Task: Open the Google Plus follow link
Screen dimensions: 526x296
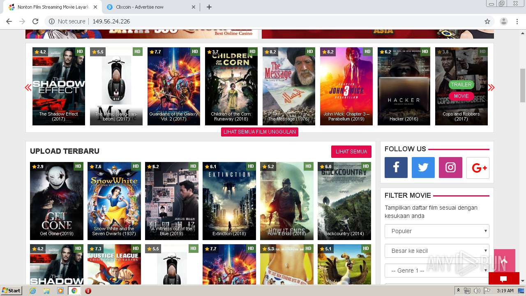Action: pos(478,167)
